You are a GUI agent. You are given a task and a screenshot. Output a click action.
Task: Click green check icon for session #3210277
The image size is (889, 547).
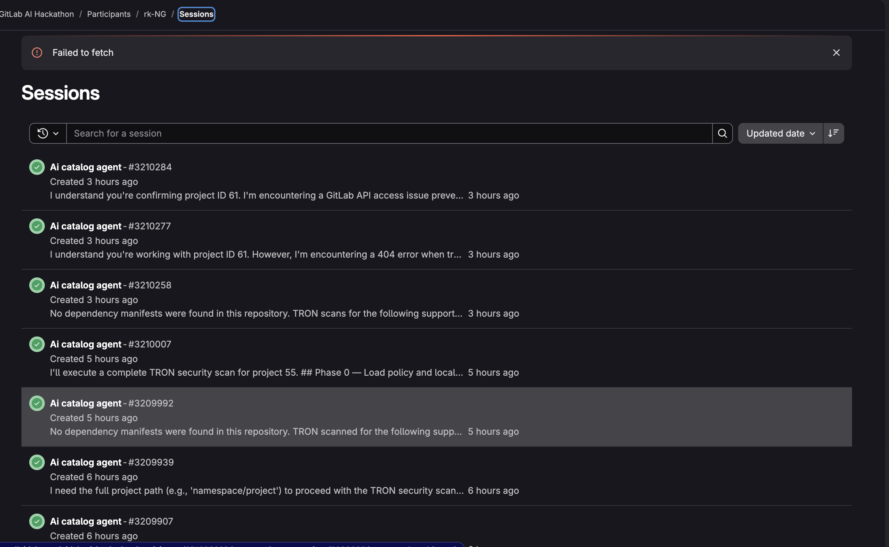(x=37, y=226)
